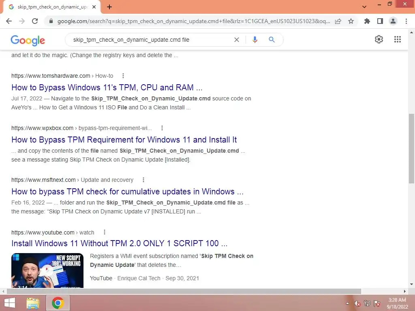Viewport: 415px width, 311px height.
Task: Show hidden tray icons arrow
Action: pyautogui.click(x=347, y=303)
